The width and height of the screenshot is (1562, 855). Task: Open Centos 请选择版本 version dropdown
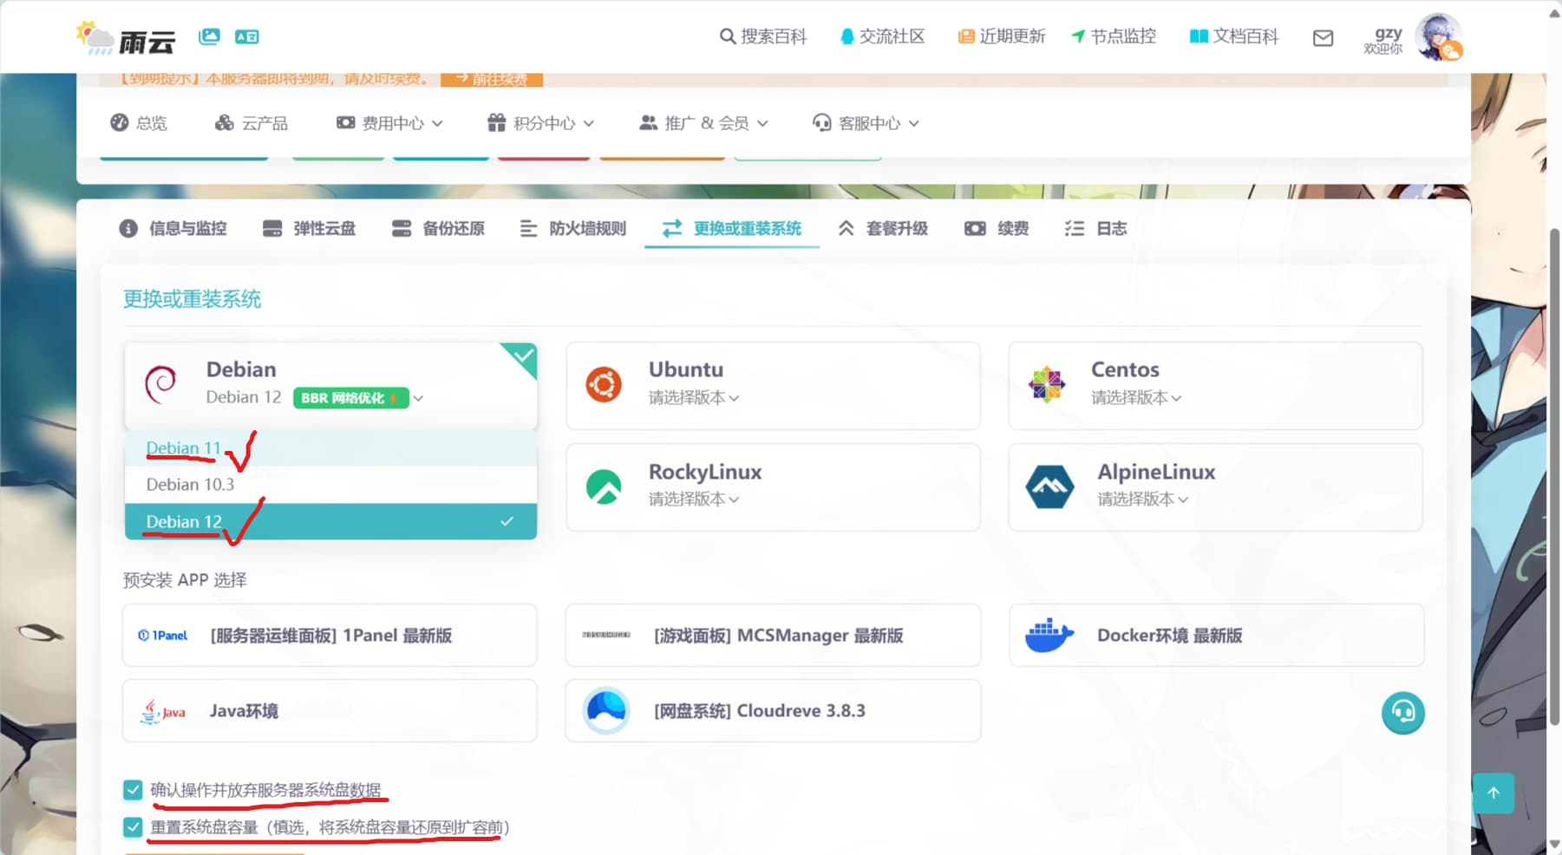(x=1136, y=398)
